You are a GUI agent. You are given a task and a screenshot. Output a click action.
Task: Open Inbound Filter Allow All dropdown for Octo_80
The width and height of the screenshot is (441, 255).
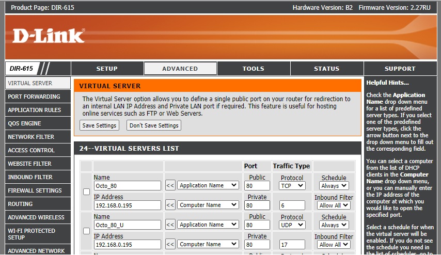point(334,205)
